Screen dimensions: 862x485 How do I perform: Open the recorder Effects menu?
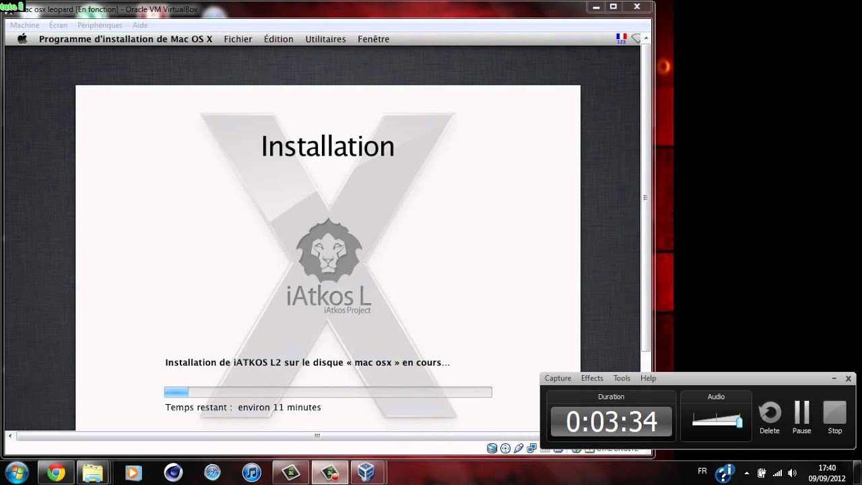pos(592,378)
